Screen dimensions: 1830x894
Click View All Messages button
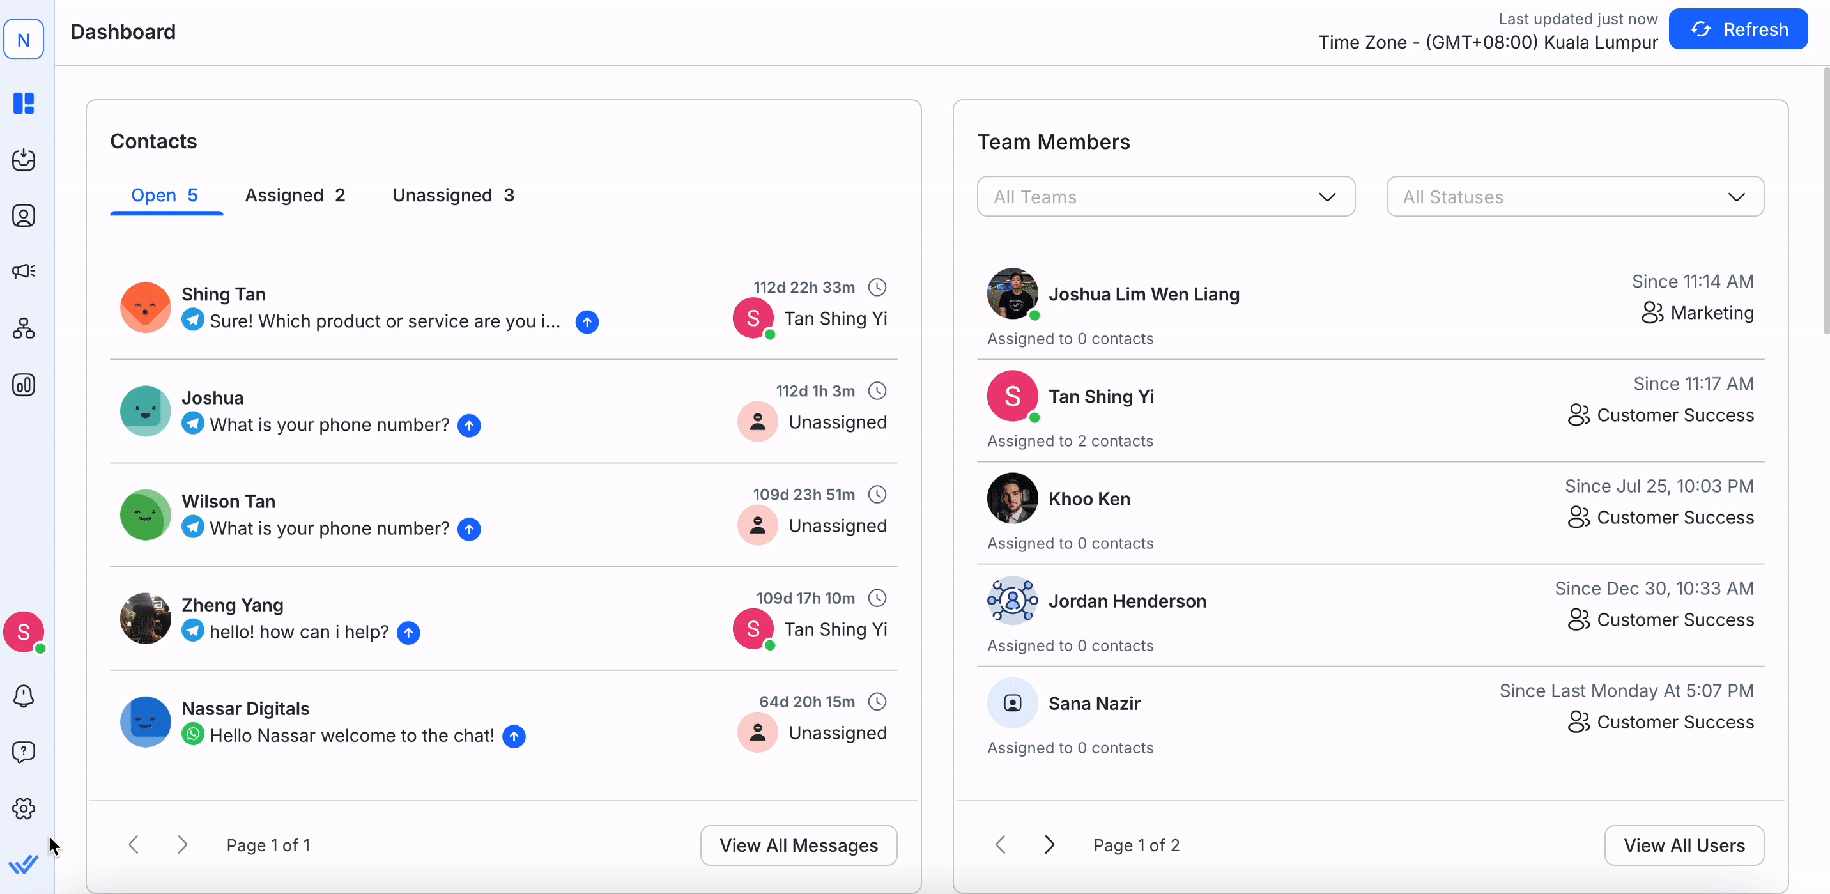point(799,845)
